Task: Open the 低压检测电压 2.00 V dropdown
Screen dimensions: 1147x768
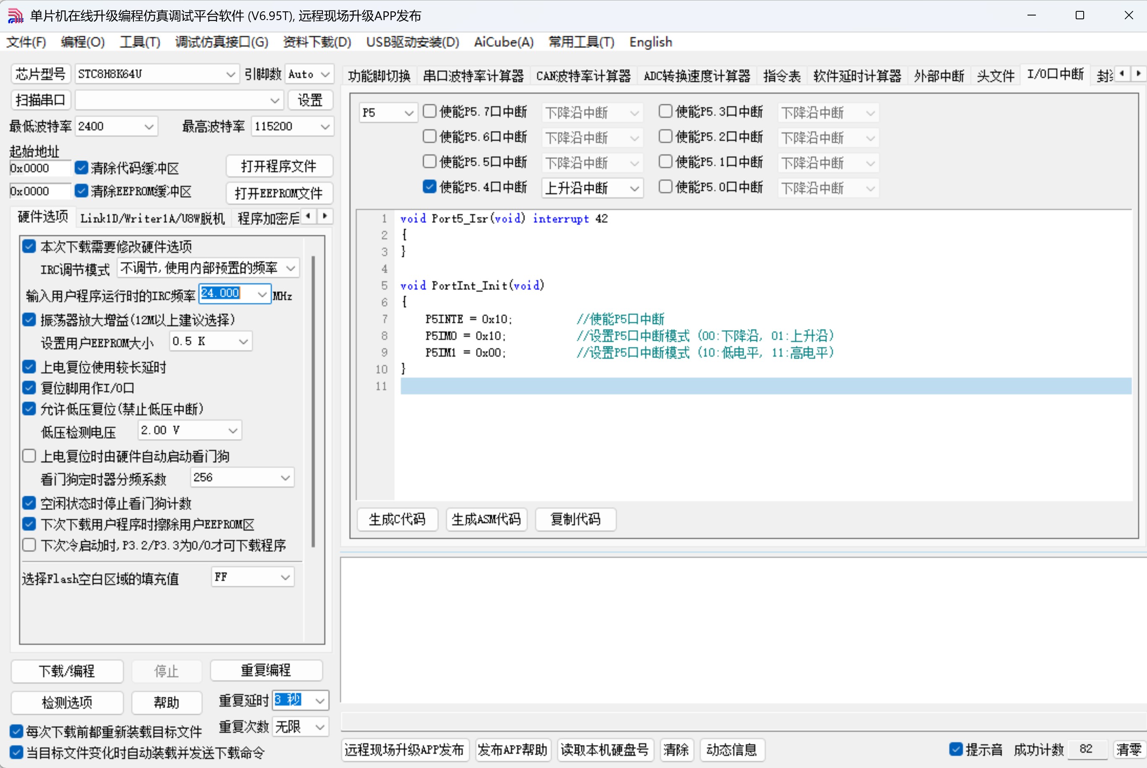Action: [190, 430]
